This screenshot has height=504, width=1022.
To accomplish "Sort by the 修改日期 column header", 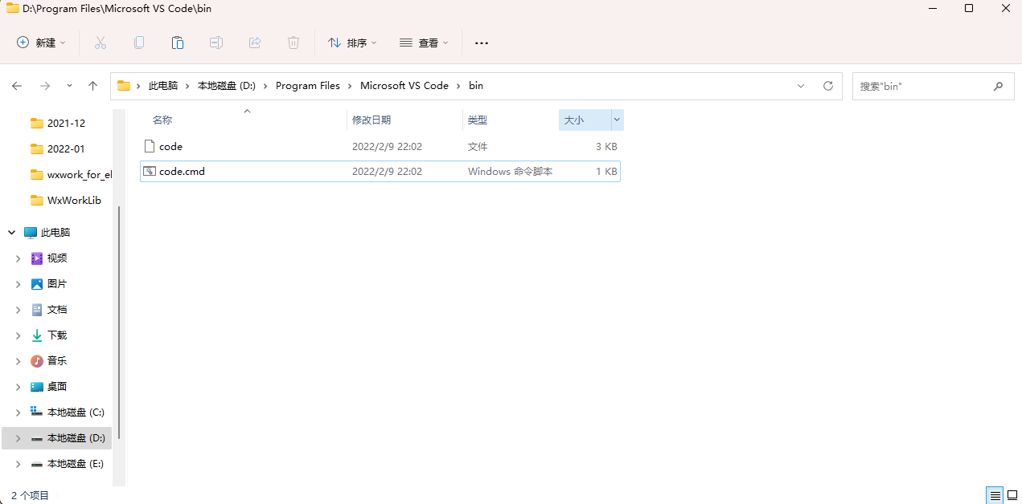I will pos(371,120).
